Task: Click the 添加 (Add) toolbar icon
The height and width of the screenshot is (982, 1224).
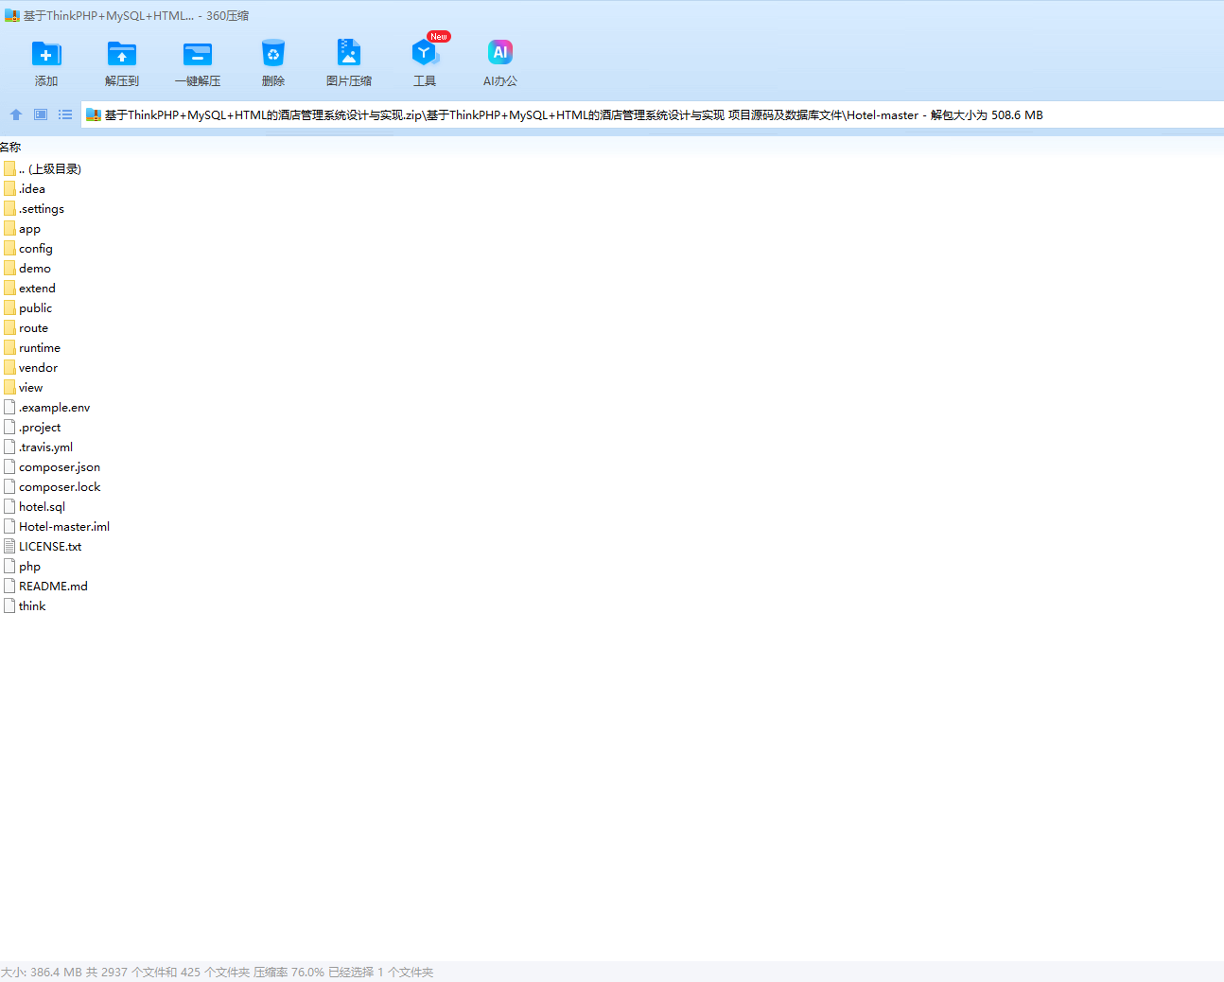Action: tap(46, 55)
